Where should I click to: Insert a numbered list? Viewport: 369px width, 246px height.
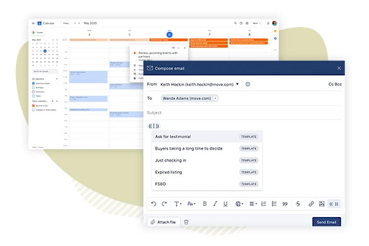click(x=263, y=203)
